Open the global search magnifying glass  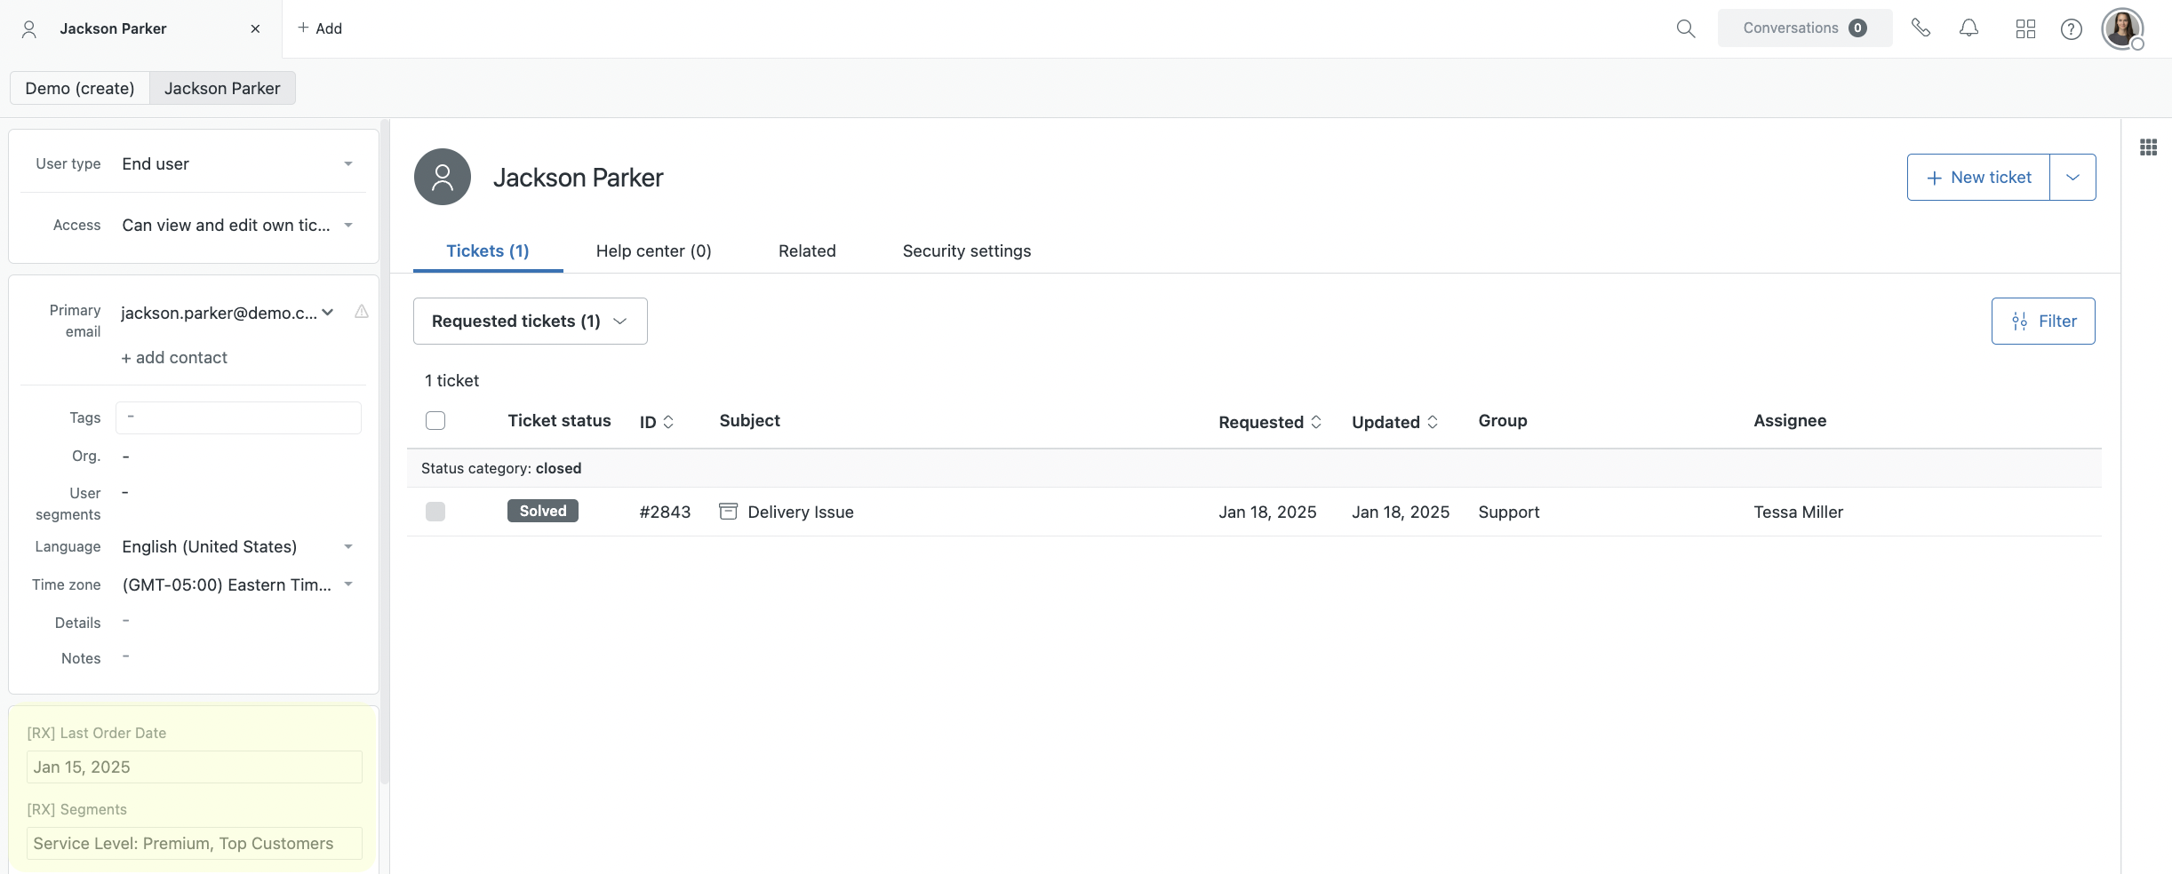click(1684, 28)
